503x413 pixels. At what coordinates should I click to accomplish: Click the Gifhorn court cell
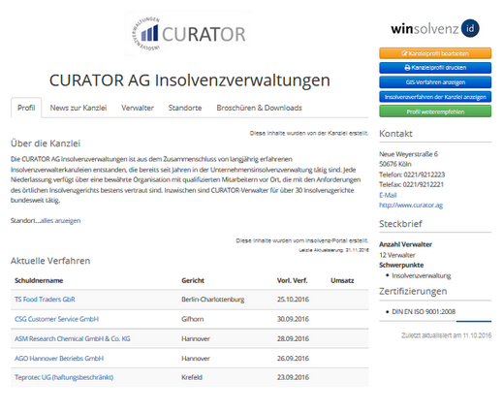coord(193,319)
